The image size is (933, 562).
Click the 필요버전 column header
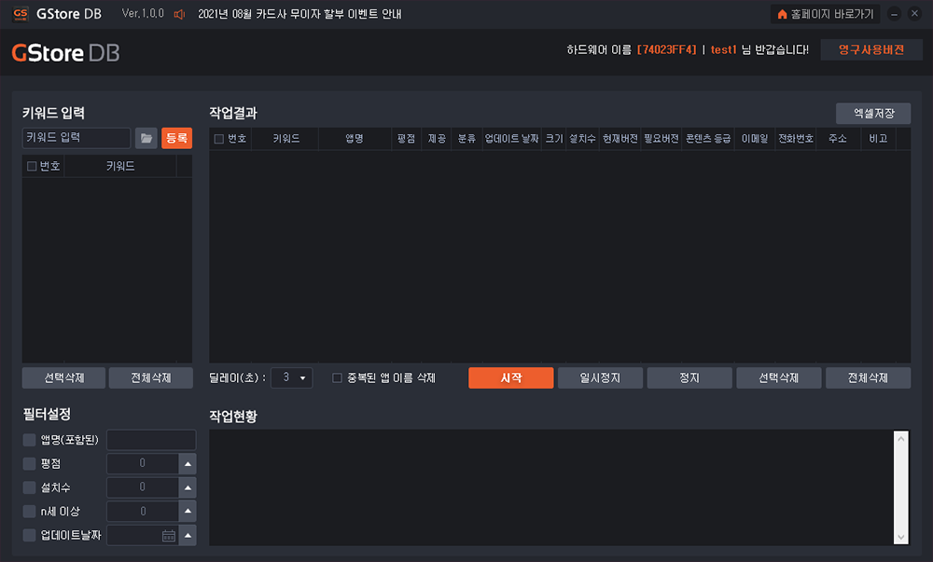pyautogui.click(x=661, y=139)
